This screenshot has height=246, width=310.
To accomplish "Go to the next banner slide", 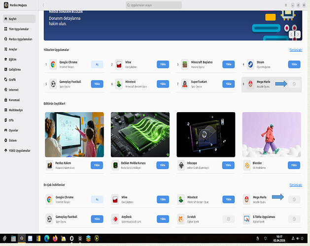I will pyautogui.click(x=297, y=34).
